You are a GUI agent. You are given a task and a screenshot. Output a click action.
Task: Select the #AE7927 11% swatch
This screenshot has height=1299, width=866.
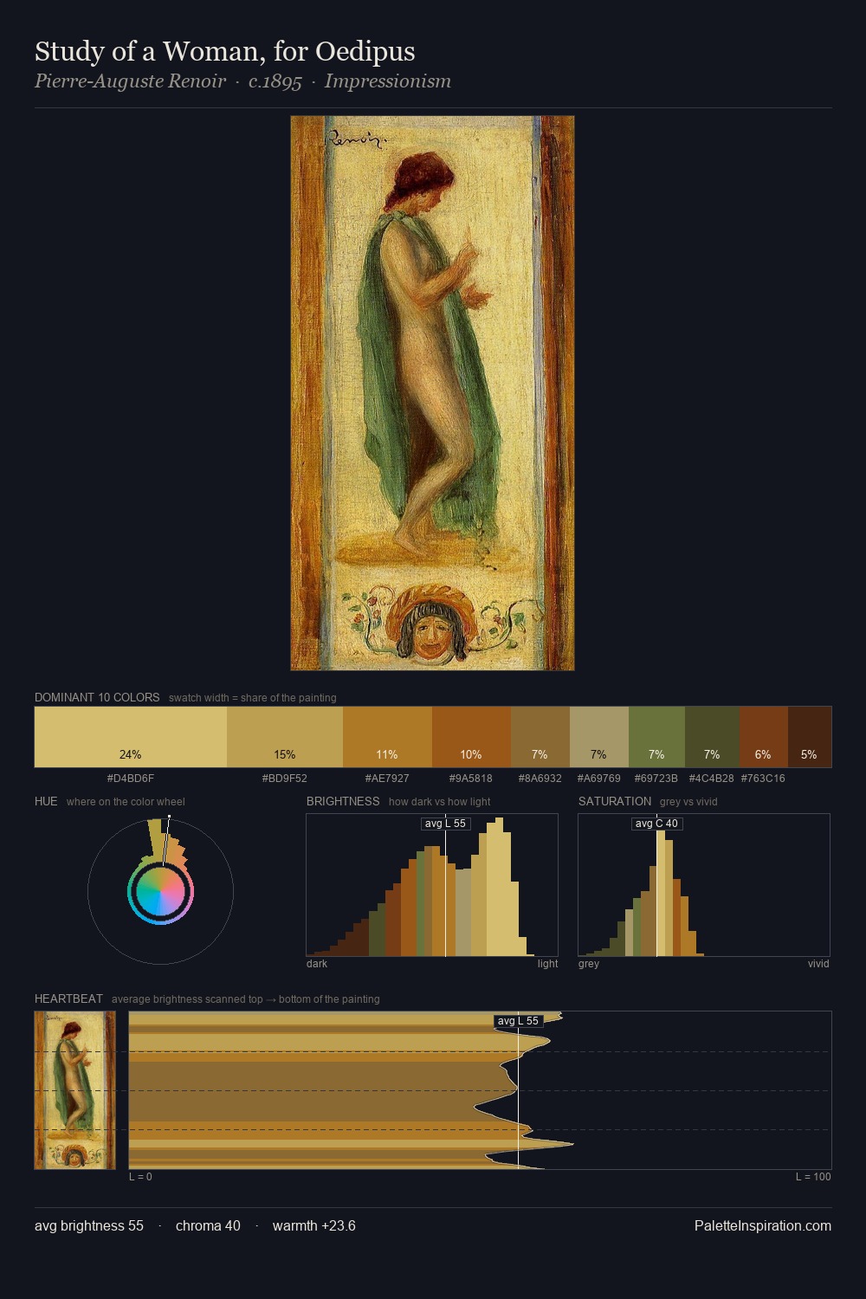pos(387,737)
